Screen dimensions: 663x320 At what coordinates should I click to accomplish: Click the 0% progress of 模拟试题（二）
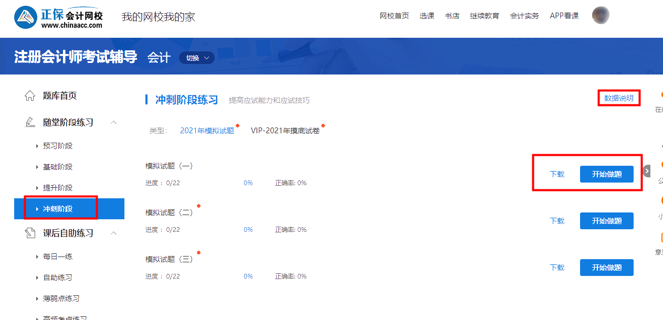248,229
